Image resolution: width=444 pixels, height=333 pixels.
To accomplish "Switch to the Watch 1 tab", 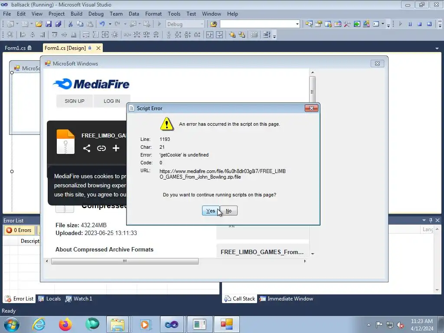I will pyautogui.click(x=79, y=299).
